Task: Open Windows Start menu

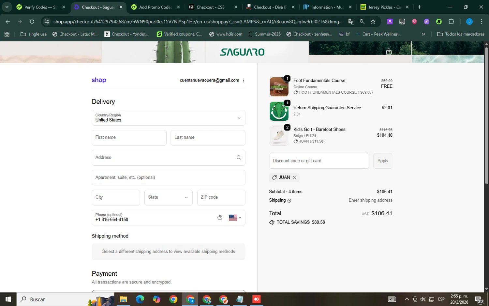Action: click(x=8, y=299)
